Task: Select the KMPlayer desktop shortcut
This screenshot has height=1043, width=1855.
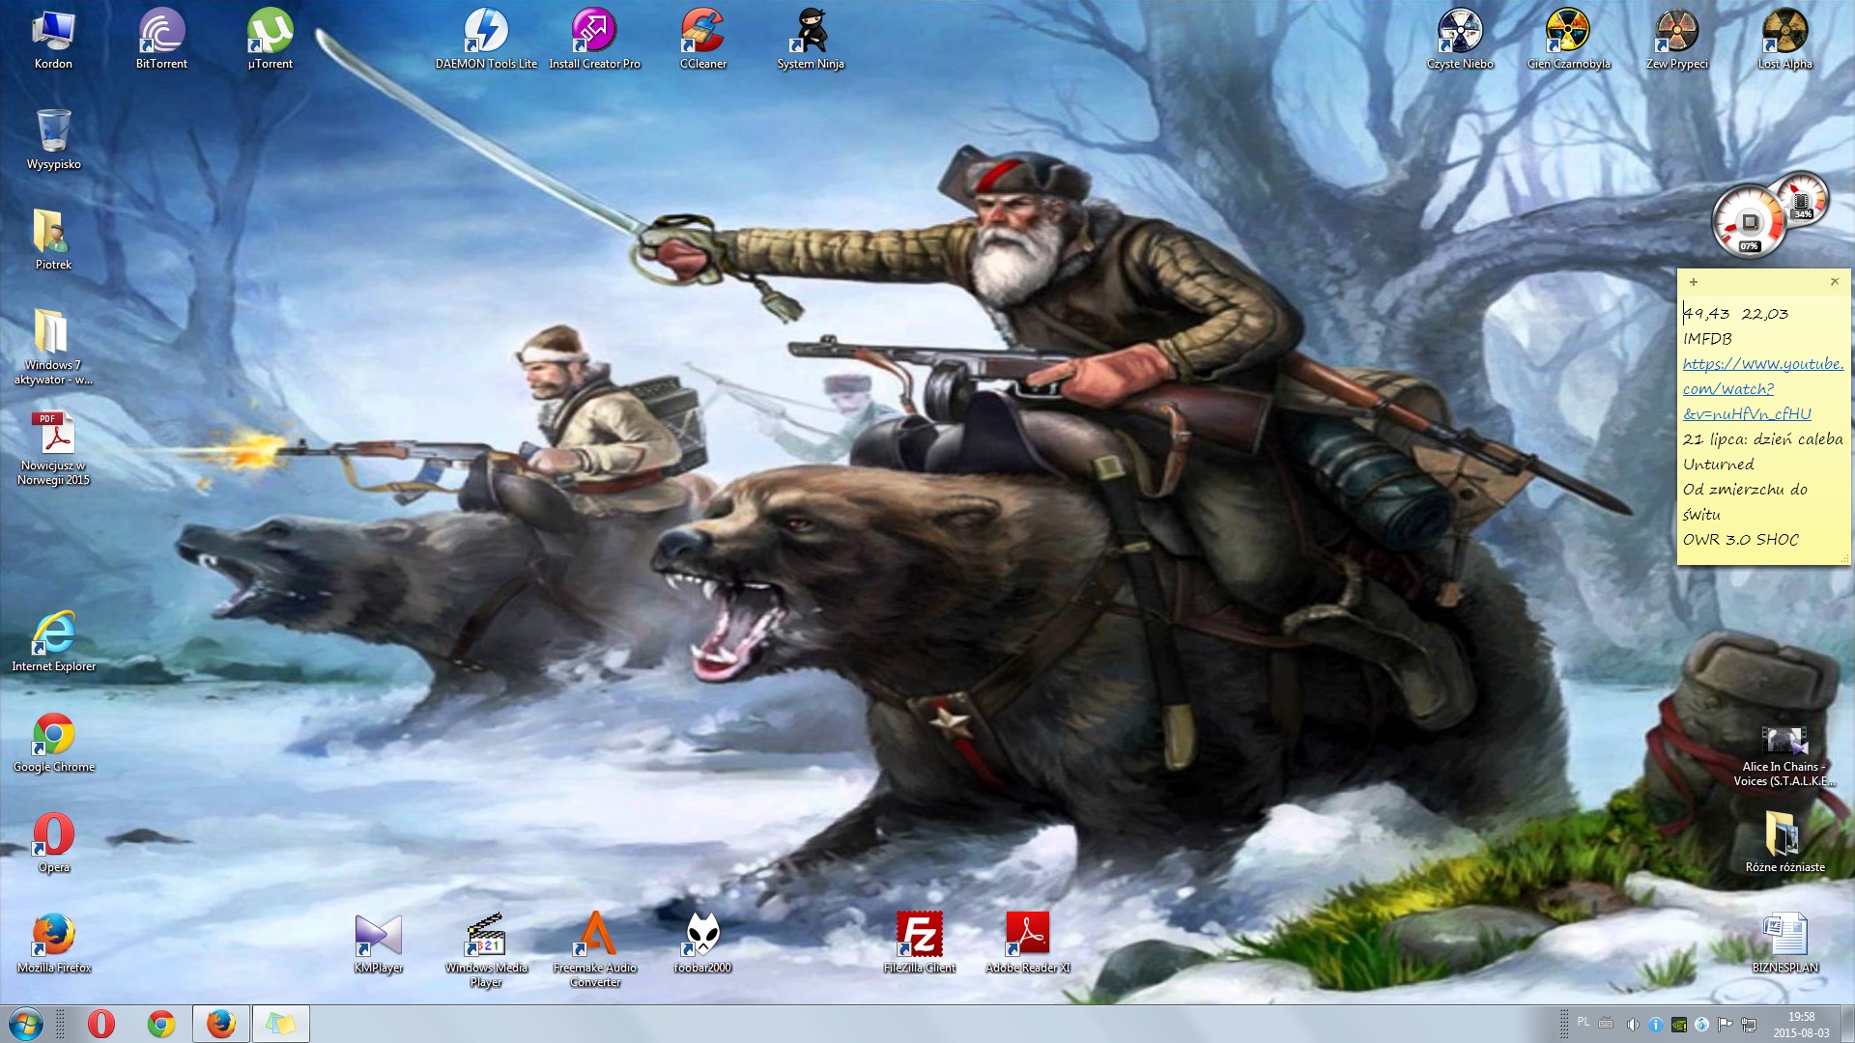Action: click(378, 944)
